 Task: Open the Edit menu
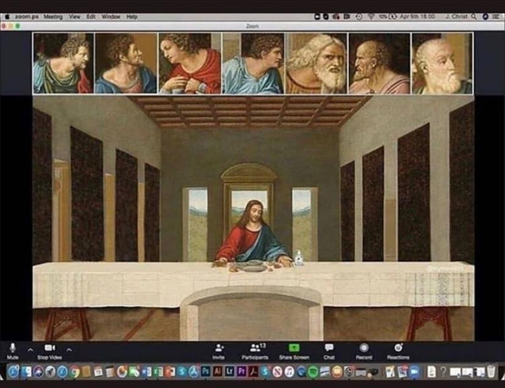point(91,16)
